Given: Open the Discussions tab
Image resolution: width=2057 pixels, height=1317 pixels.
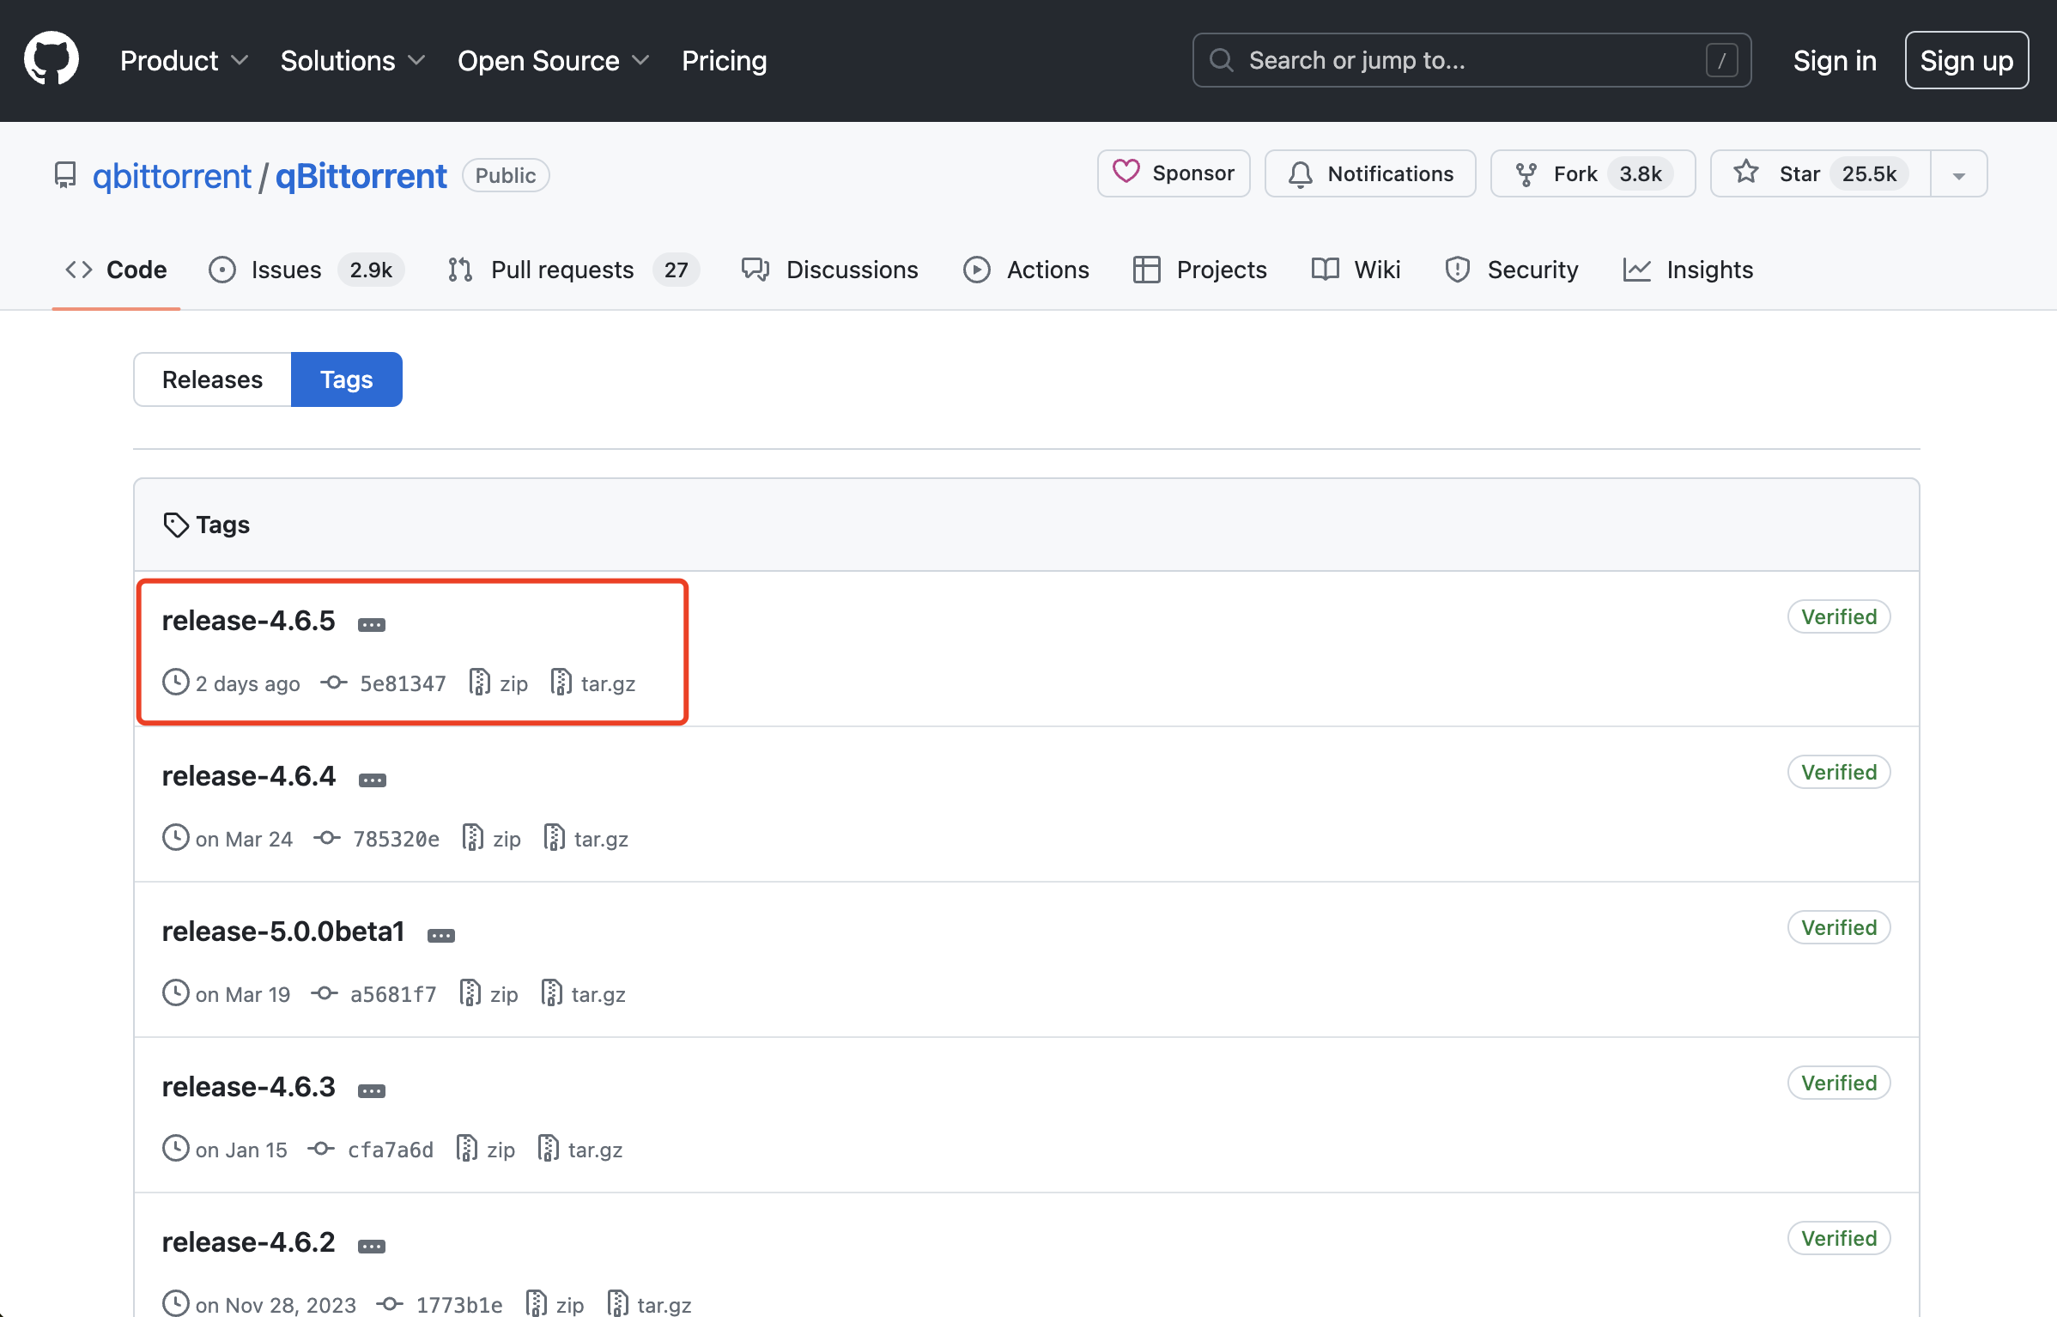Looking at the screenshot, I should coord(829,270).
